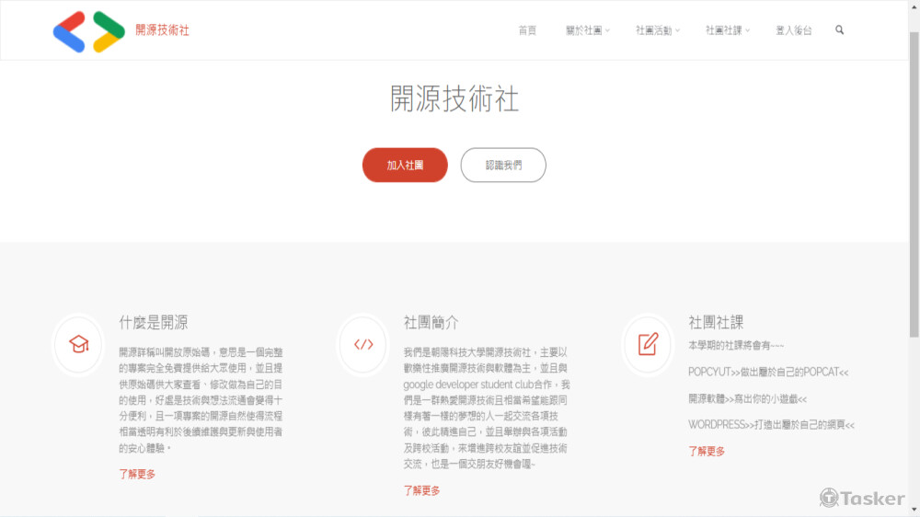Click the code brackets icon
This screenshot has height=517, width=920.
[363, 344]
